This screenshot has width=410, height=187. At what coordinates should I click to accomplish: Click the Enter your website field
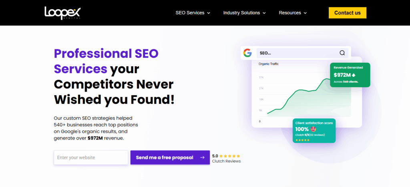[91, 157]
